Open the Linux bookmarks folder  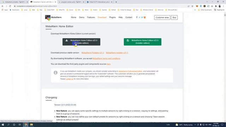coord(24,10)
